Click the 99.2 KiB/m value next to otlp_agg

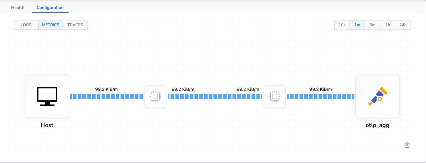[x=321, y=89]
